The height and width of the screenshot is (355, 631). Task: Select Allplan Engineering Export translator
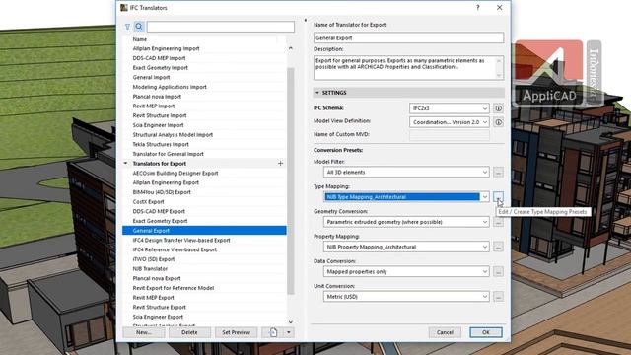click(204, 182)
